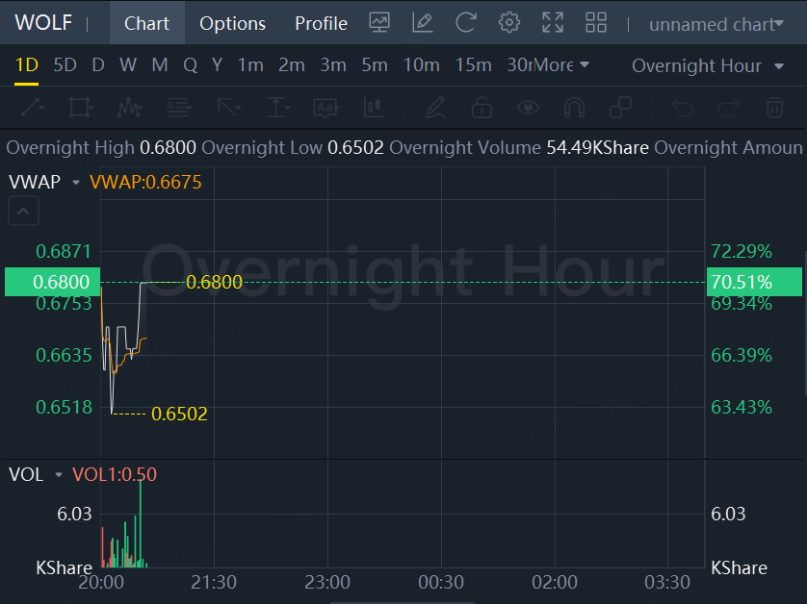807x604 pixels.
Task: Select the candlestick position tool
Action: pos(375,108)
